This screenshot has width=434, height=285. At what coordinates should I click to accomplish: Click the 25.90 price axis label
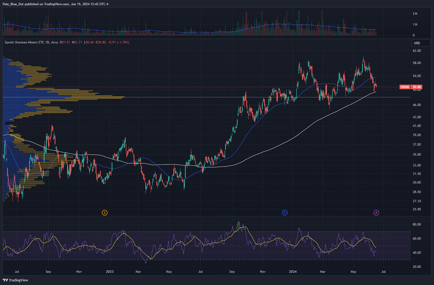click(417, 209)
